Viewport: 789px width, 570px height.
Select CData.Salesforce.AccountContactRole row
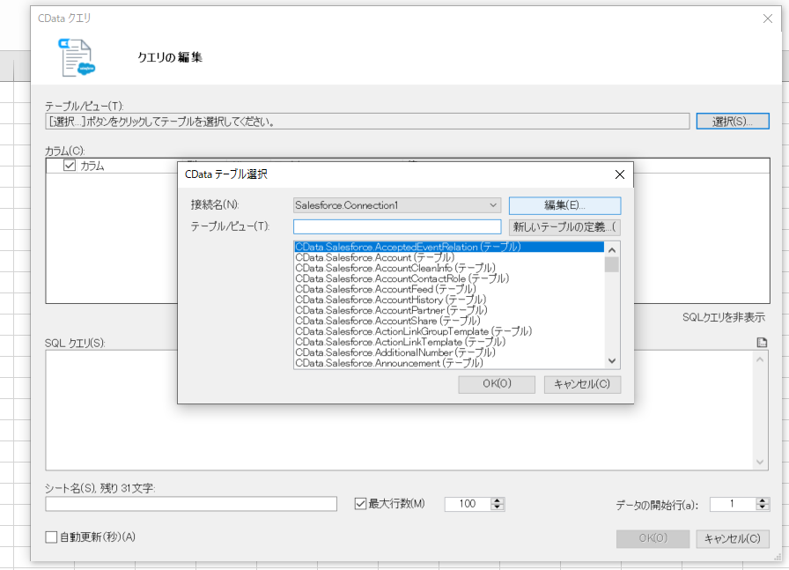click(x=449, y=278)
